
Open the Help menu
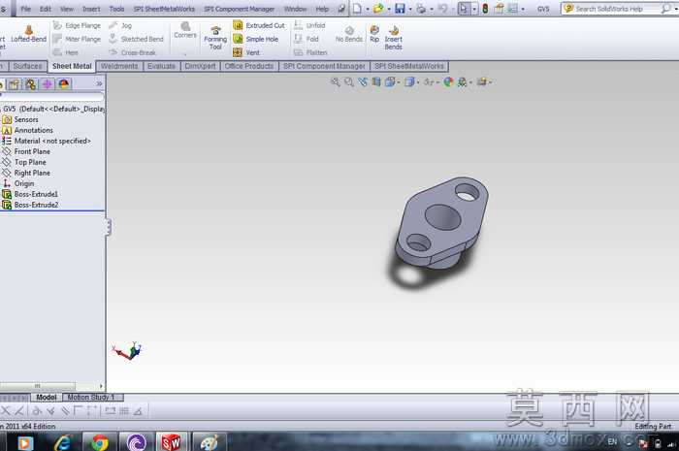(x=322, y=9)
